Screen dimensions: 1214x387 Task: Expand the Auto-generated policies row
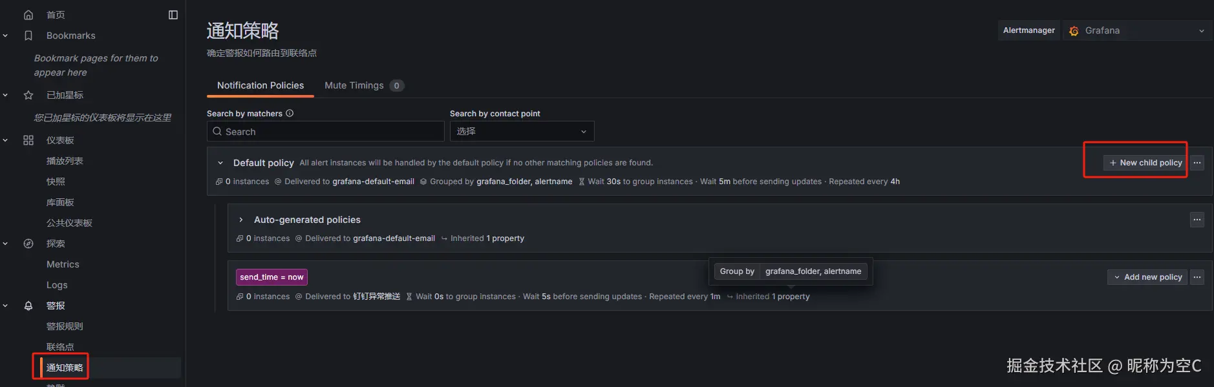[241, 220]
